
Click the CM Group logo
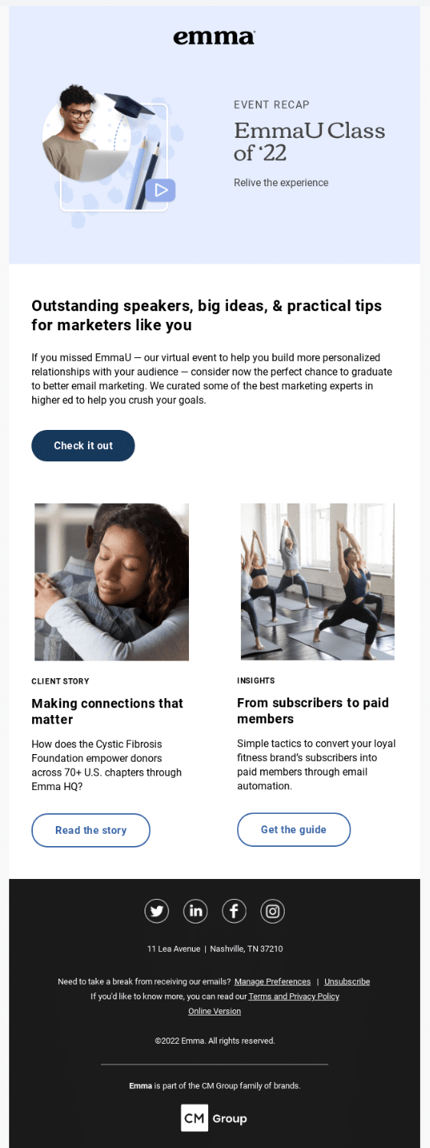point(214,1118)
